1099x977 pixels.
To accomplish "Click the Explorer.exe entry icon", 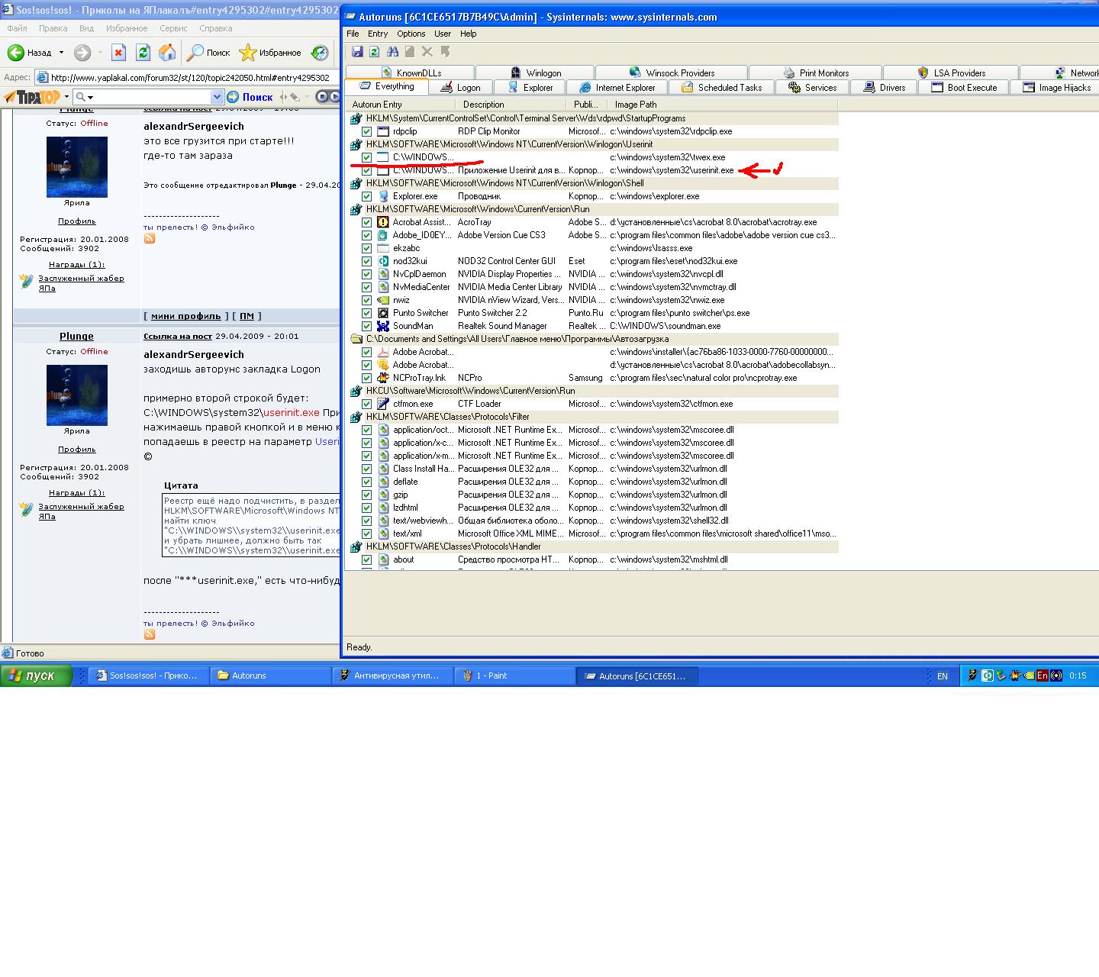I will pyautogui.click(x=383, y=196).
